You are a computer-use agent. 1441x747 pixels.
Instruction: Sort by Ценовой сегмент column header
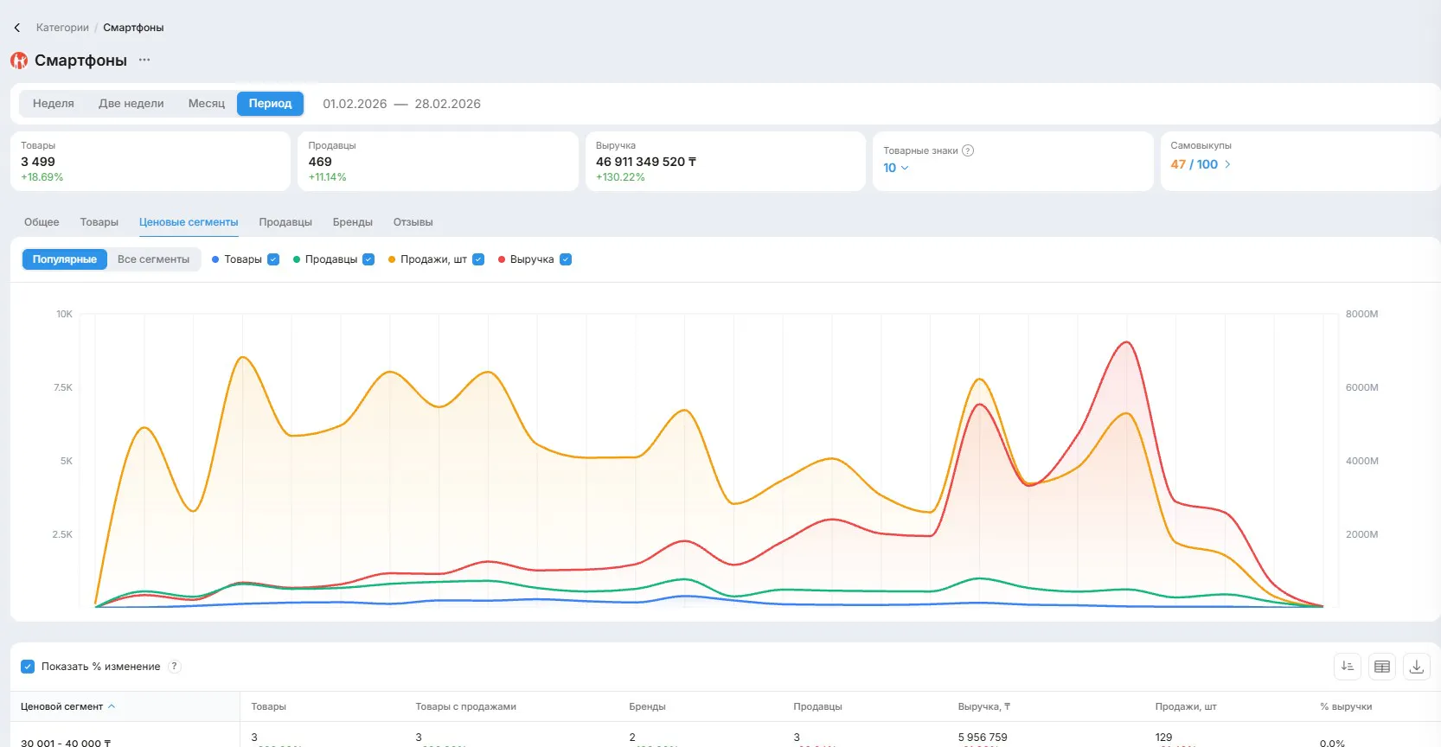[x=68, y=706]
